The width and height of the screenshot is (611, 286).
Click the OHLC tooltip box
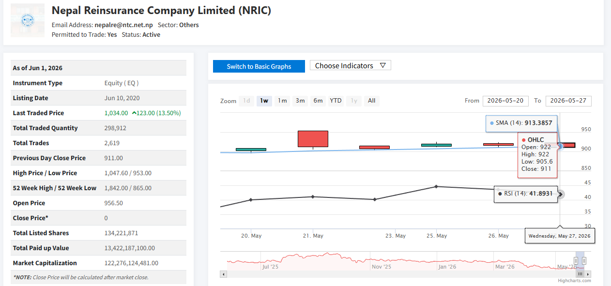(538, 154)
